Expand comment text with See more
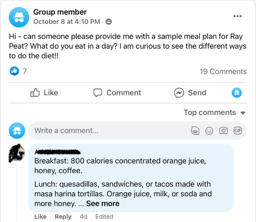Image resolution: width=256 pixels, height=222 pixels. click(x=103, y=203)
